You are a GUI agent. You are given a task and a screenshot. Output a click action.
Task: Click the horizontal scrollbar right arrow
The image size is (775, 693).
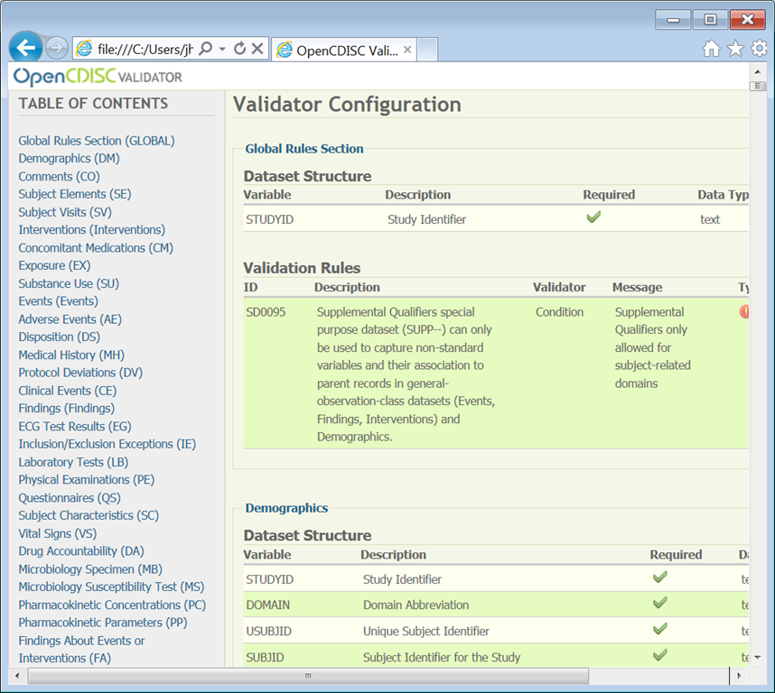740,675
